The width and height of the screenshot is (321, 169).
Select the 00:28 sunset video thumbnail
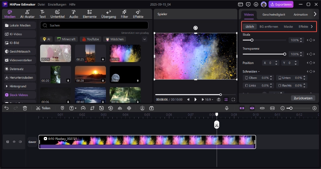point(90,74)
